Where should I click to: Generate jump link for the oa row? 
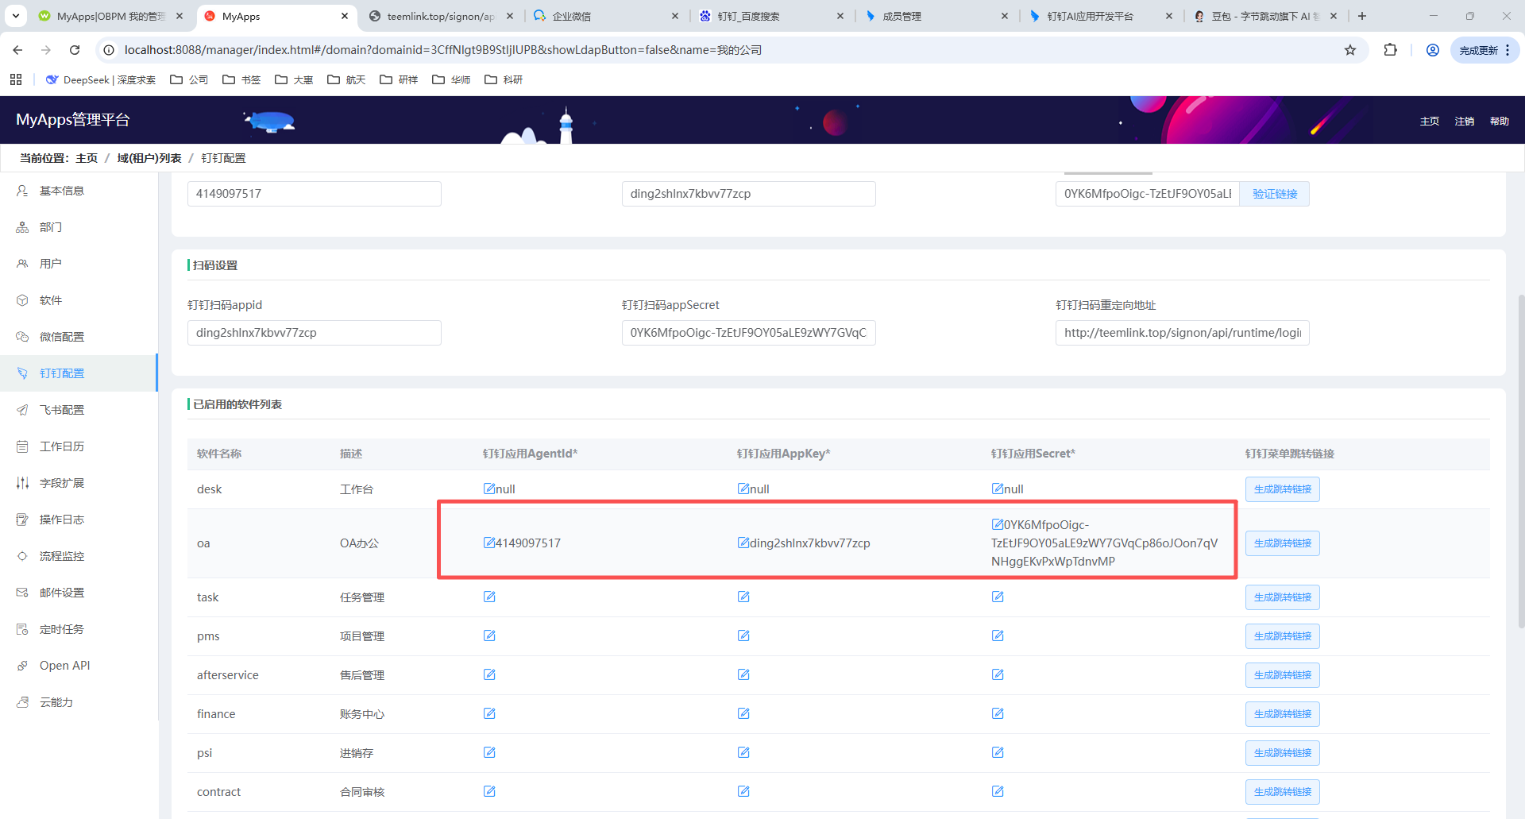tap(1283, 543)
